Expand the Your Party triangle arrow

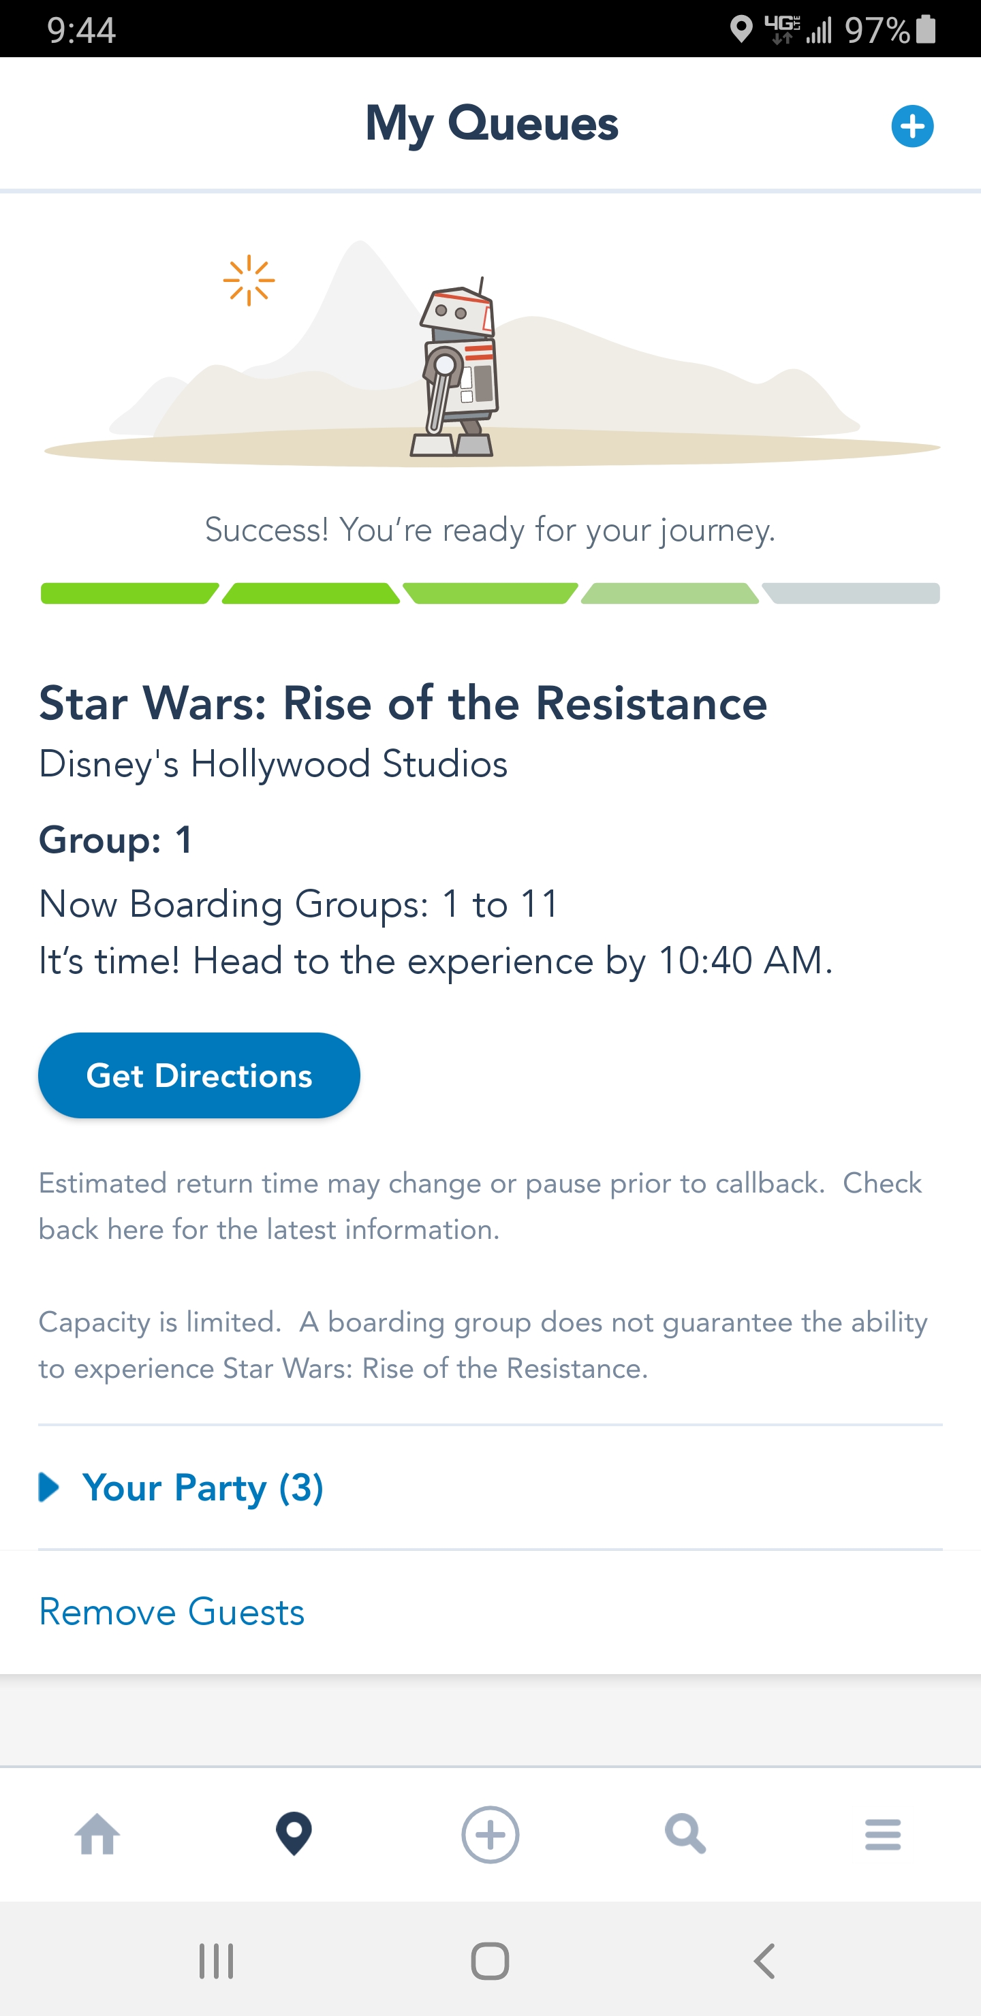[x=49, y=1487]
